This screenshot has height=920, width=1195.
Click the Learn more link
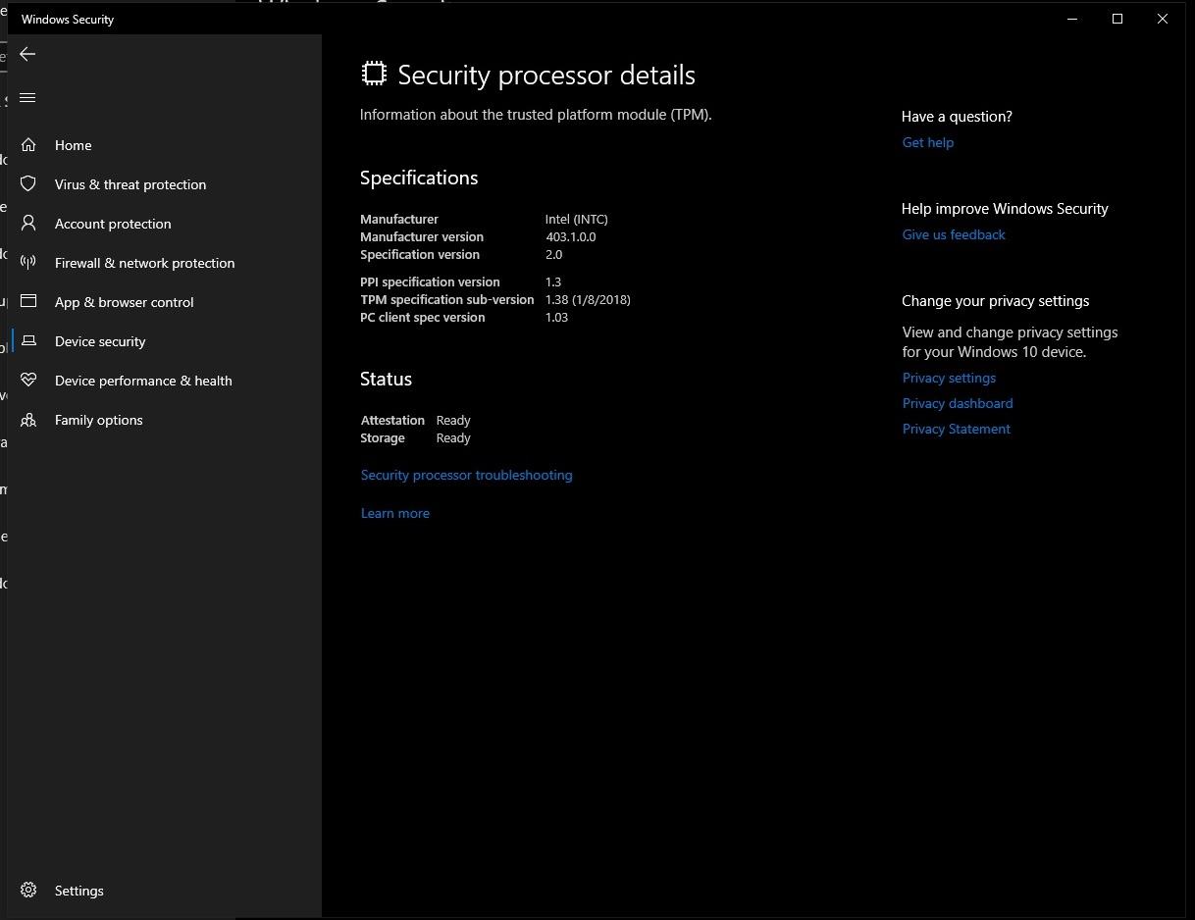pos(394,513)
